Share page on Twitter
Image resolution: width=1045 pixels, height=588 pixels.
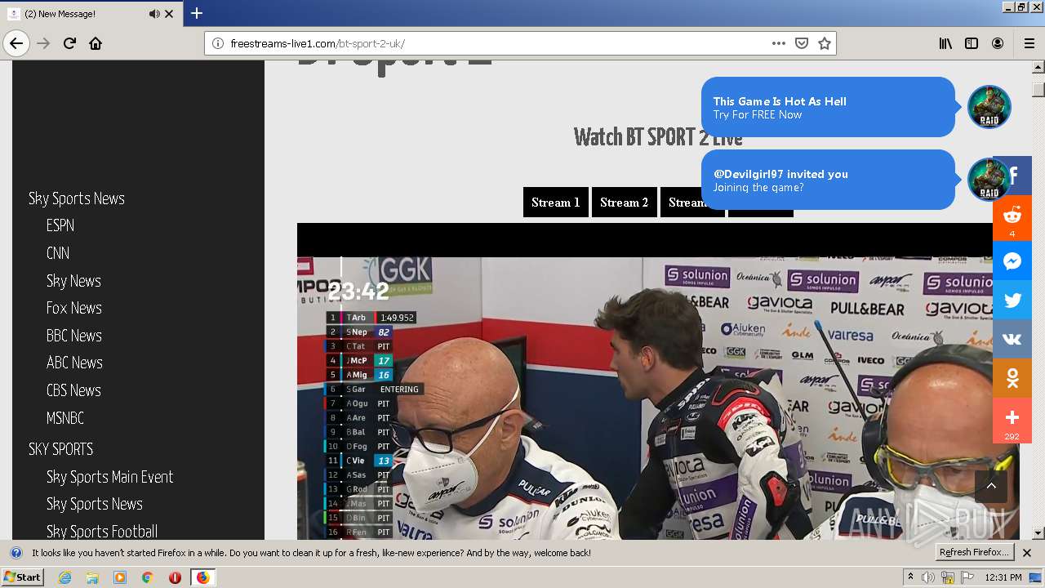pyautogui.click(x=1012, y=301)
